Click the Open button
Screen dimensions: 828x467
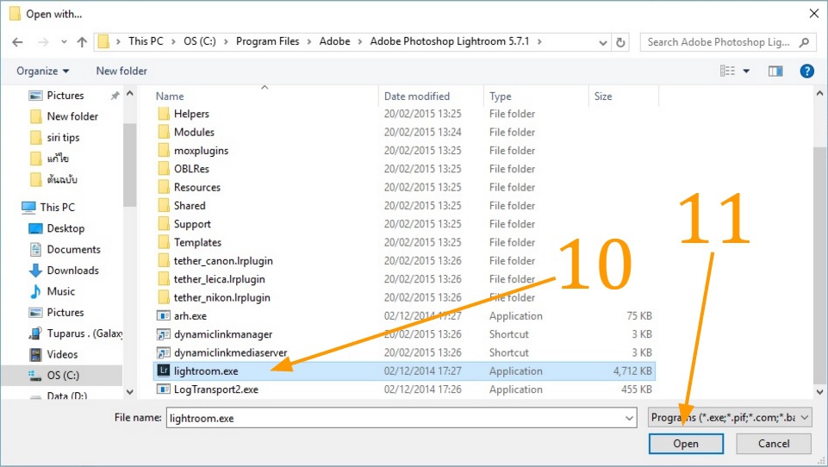686,444
